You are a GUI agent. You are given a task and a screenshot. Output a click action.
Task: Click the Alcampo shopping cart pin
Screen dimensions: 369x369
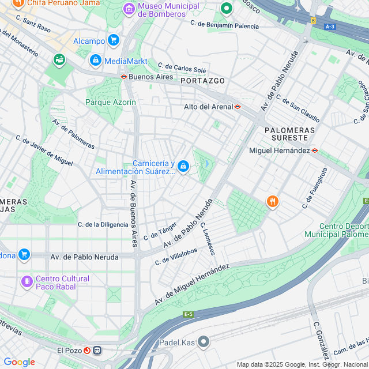(x=114, y=40)
